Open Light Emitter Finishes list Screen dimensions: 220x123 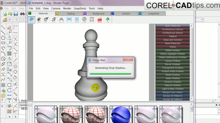tap(173, 89)
